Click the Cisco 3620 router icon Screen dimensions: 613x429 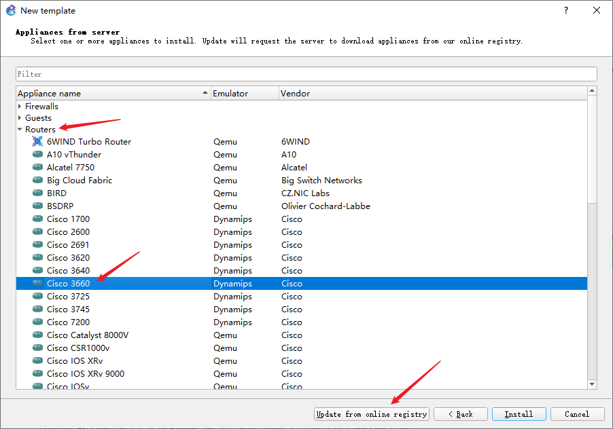[x=37, y=257]
